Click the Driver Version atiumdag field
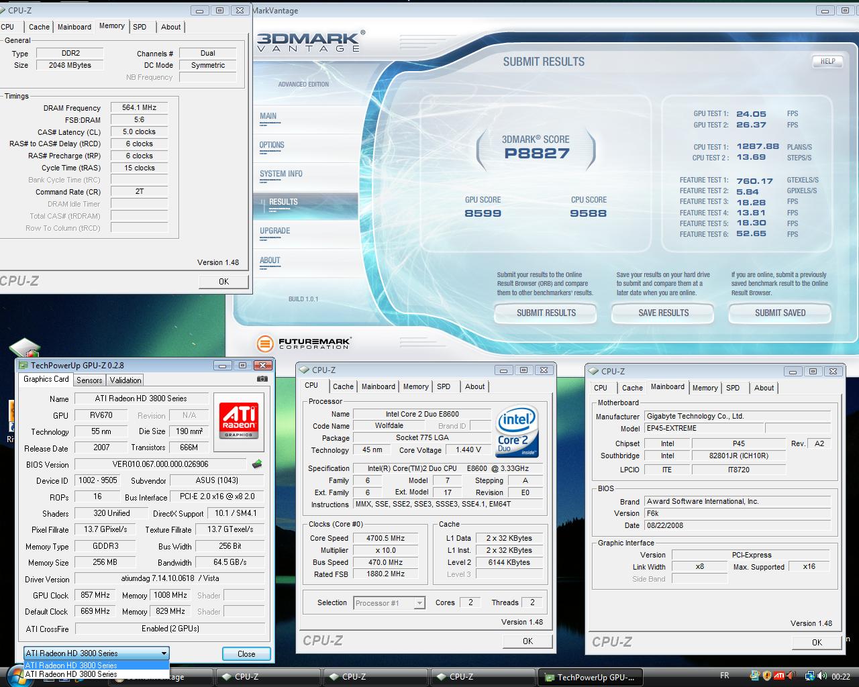 click(x=170, y=579)
